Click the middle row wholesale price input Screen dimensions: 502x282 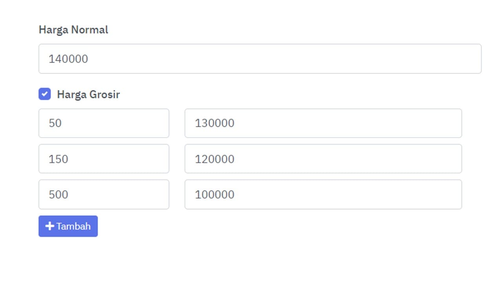323,159
